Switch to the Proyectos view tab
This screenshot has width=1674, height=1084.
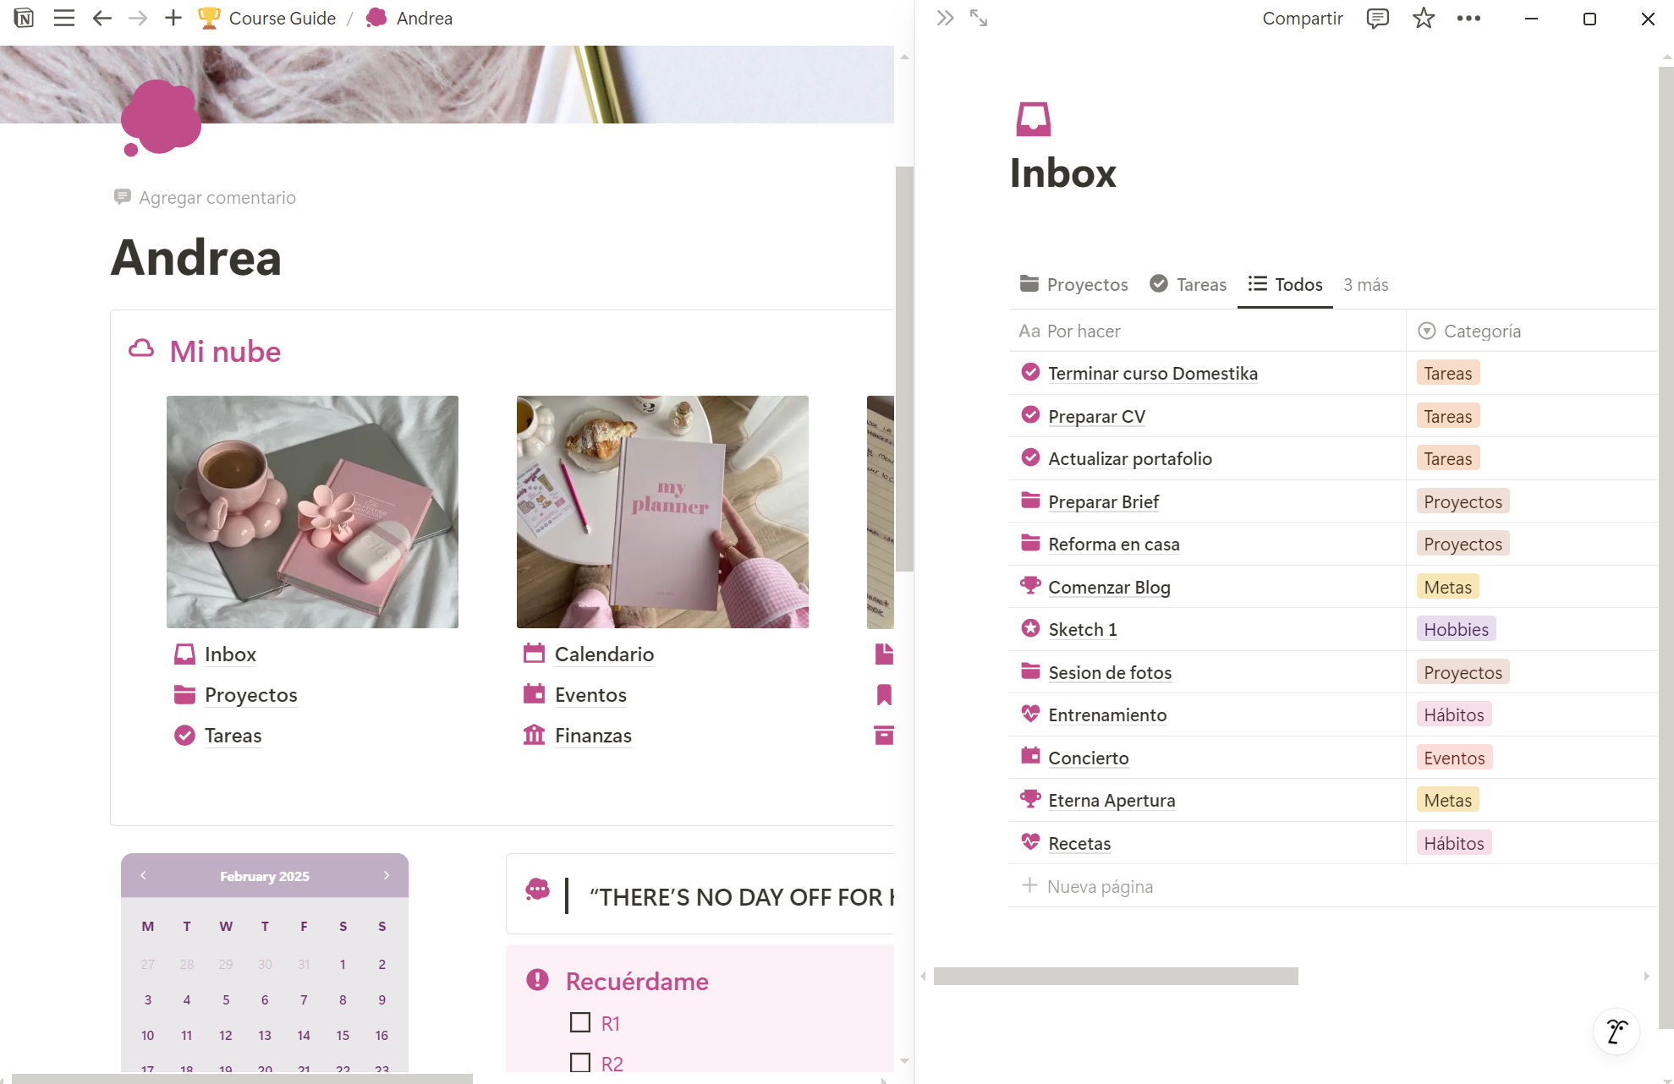tap(1074, 285)
